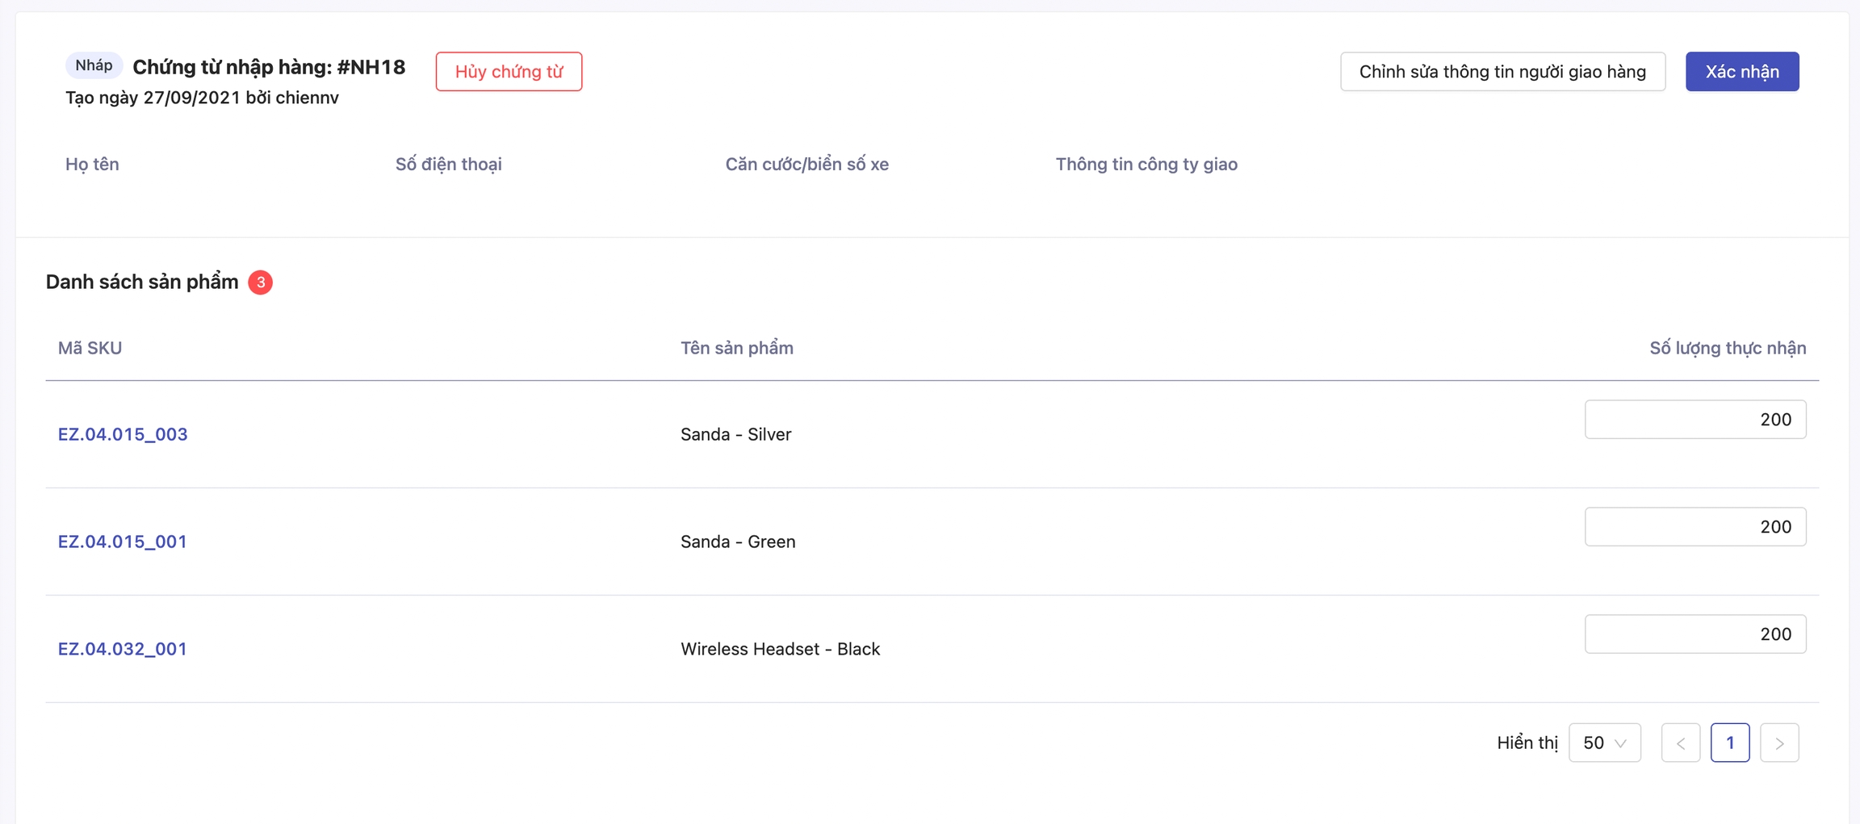Open Chỉnh sửa thông tin người giao hàng
1860x824 pixels.
(x=1502, y=72)
